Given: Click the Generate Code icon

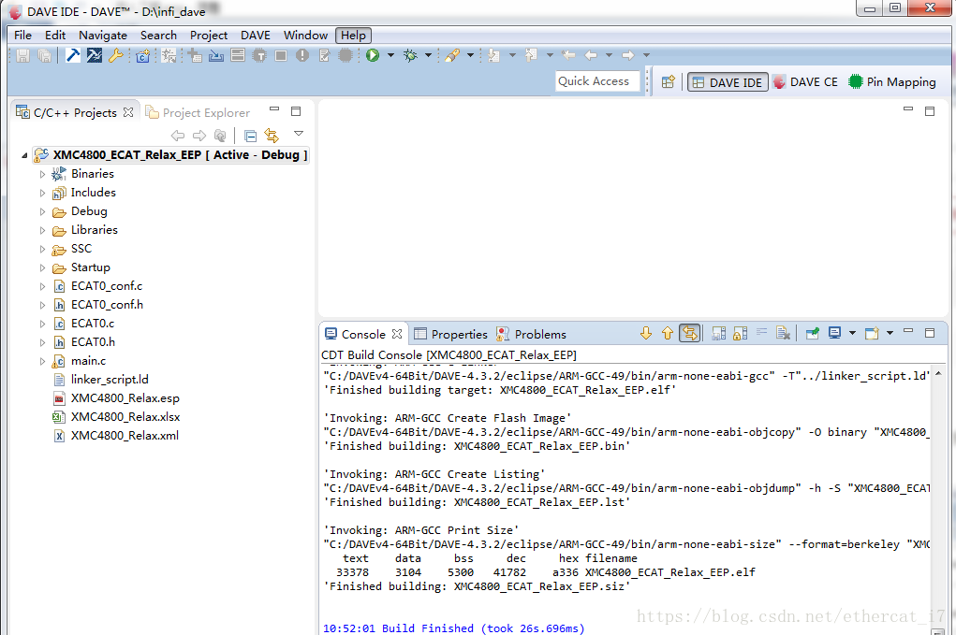Looking at the screenshot, I should pyautogui.click(x=216, y=56).
